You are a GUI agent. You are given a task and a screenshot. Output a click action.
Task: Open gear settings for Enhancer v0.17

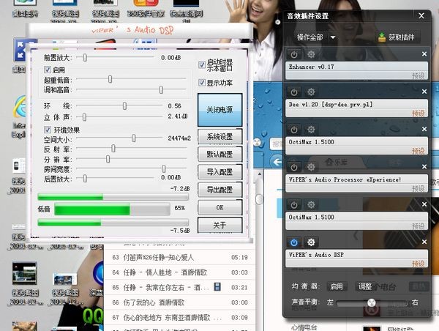311,54
